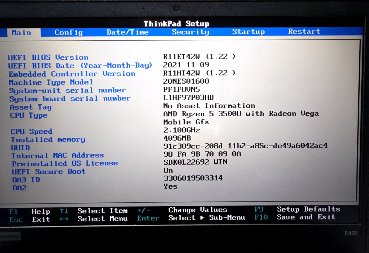The height and width of the screenshot is (253, 369).
Task: Select the UEFI BIOS Version label
Action: coord(48,57)
